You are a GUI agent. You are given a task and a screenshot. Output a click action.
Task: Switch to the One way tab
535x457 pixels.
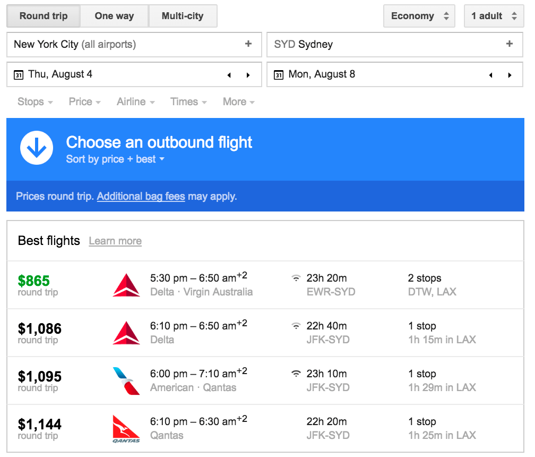coord(114,16)
